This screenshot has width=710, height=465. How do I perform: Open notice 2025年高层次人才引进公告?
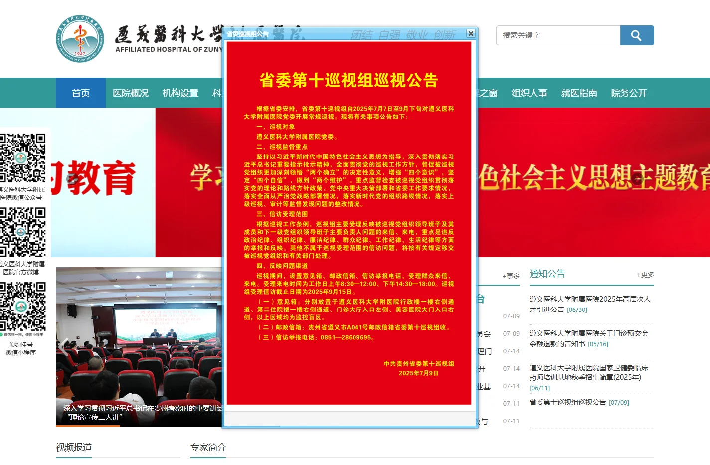[x=590, y=304]
